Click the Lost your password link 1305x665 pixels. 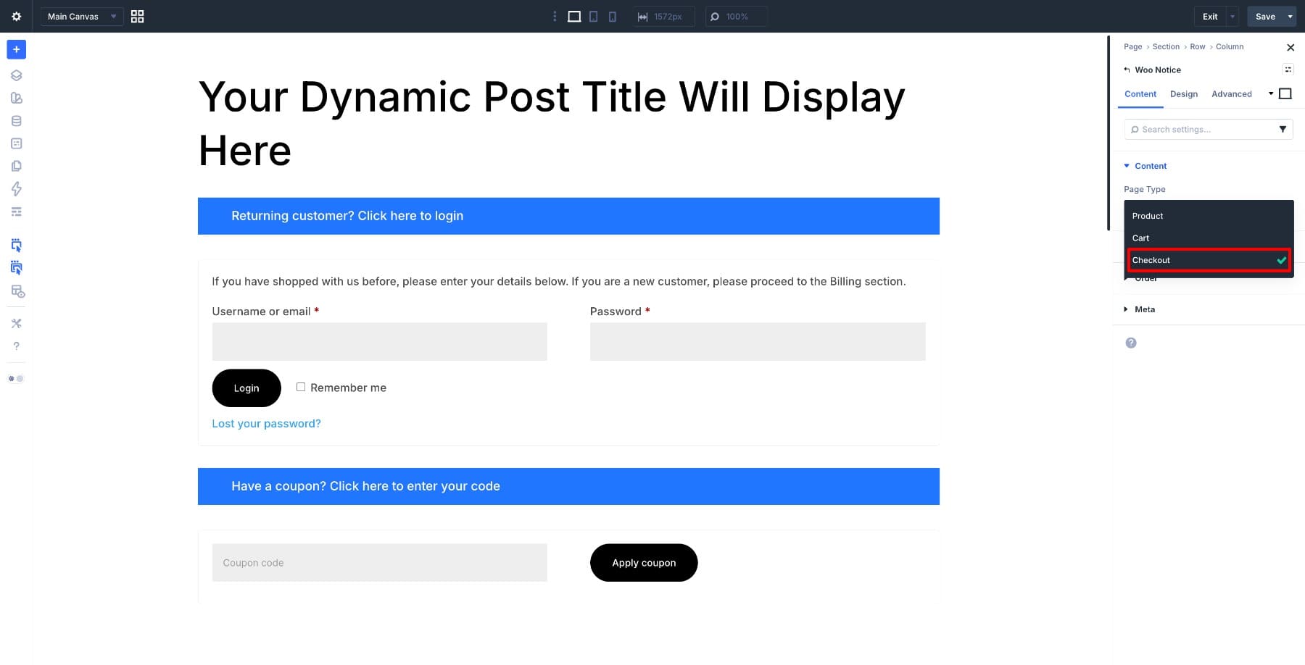pyautogui.click(x=266, y=424)
